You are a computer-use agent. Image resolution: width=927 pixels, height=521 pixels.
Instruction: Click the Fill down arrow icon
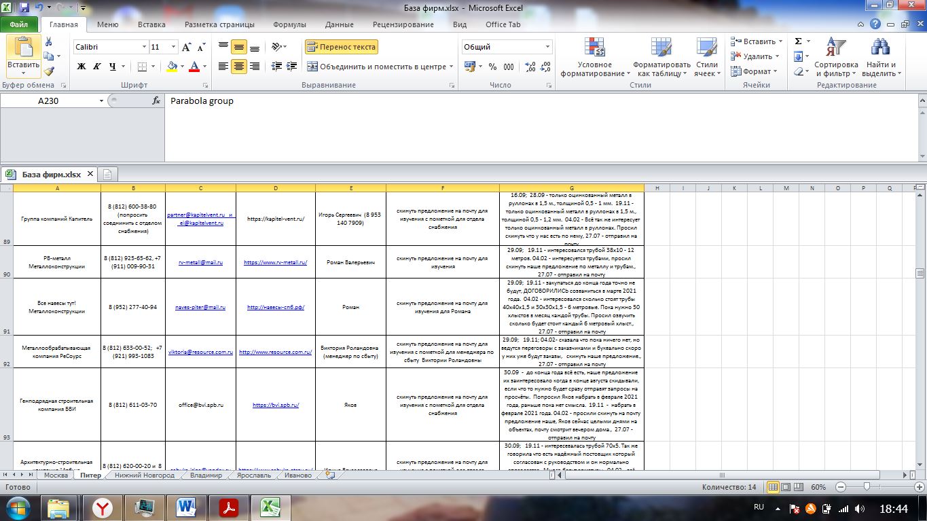pos(799,56)
